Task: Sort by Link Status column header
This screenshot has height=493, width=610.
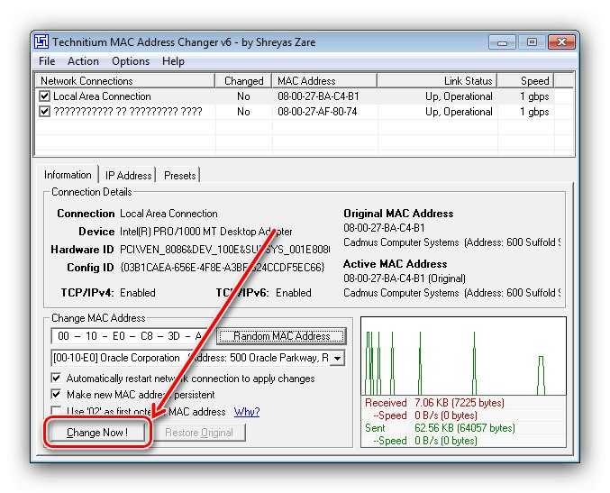Action: (437, 80)
